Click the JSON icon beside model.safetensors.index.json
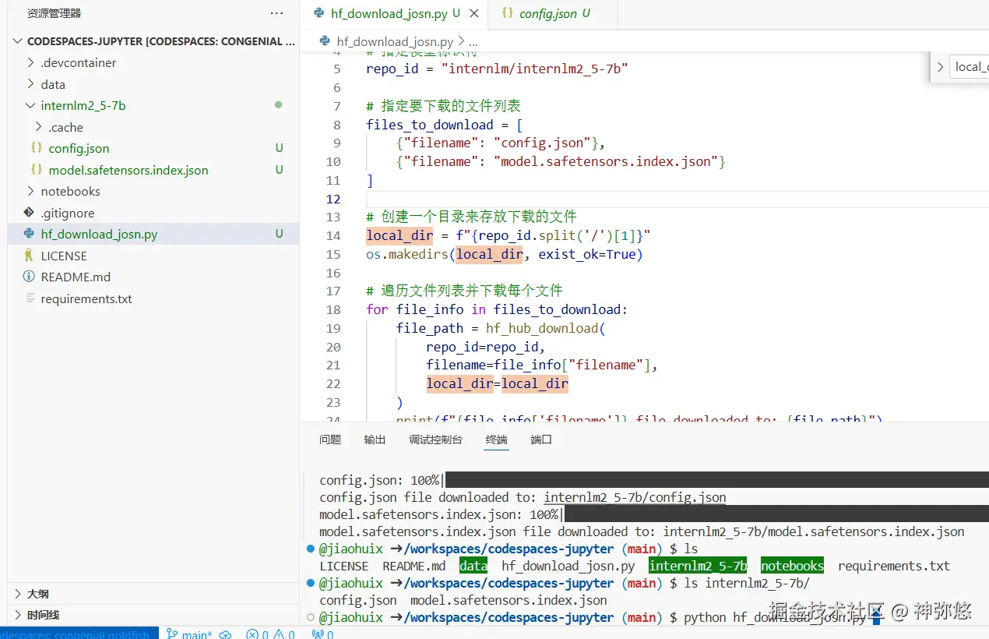Image resolution: width=989 pixels, height=639 pixels. click(x=37, y=170)
